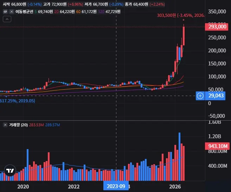Click the 617.25% low price annotation
Viewport: 231px width, 192px height.
18,101
